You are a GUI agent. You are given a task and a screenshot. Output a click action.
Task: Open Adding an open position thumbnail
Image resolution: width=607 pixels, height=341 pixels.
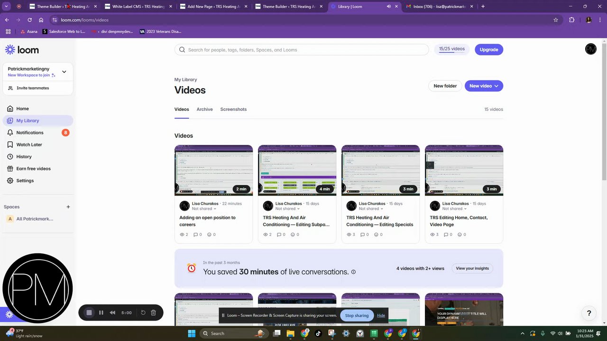pyautogui.click(x=213, y=170)
